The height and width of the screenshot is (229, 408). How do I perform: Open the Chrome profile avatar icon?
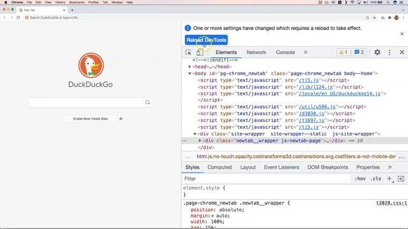click(397, 18)
